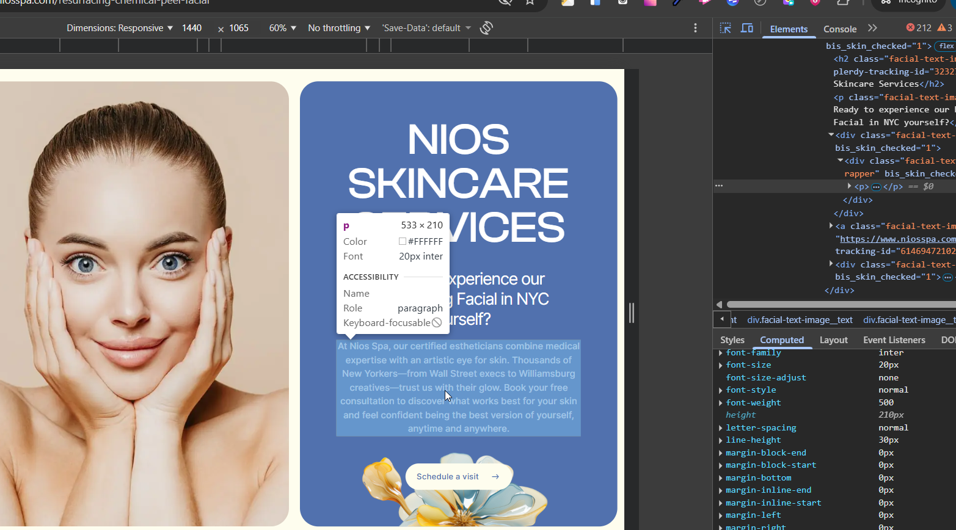Click the niosspa.com href link in DOM
956x530 pixels.
[x=897, y=239]
